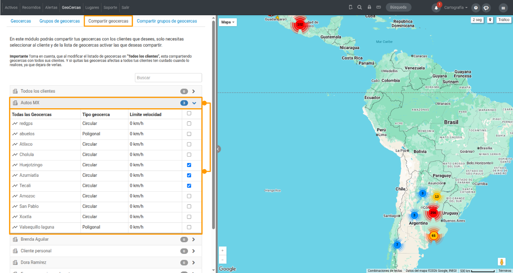The image size is (513, 273).
Task: Expand the Brenda Aguilar client chevron
Action: [x=193, y=240]
